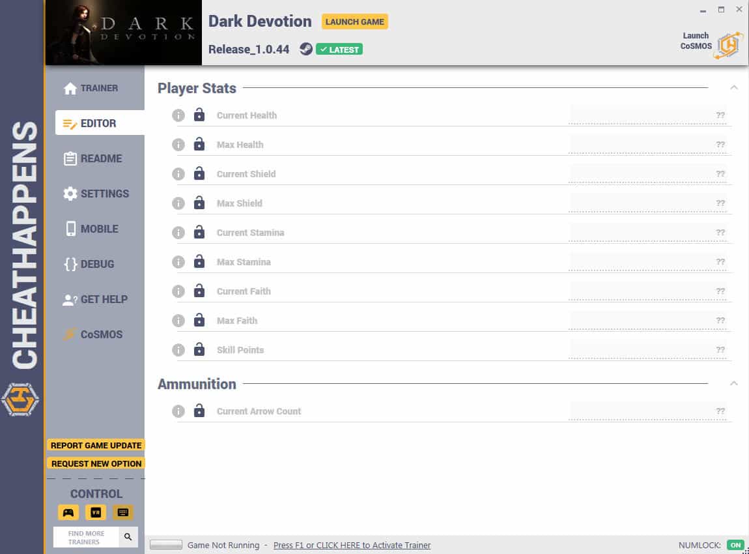Open the Settings tab
The width and height of the screenshot is (749, 554).
click(x=96, y=194)
